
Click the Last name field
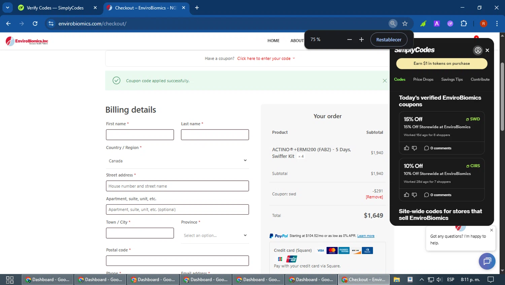coord(215,135)
